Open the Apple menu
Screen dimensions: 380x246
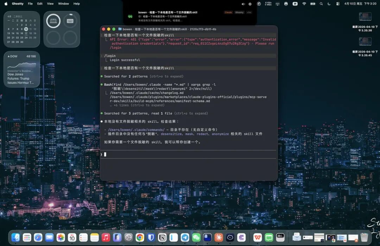tap(6, 4)
